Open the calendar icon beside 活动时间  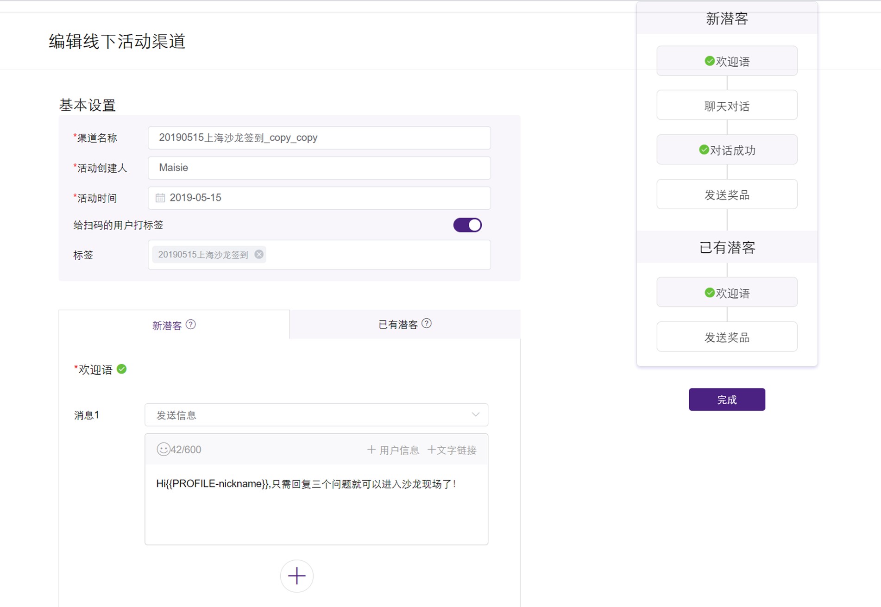[x=160, y=198]
